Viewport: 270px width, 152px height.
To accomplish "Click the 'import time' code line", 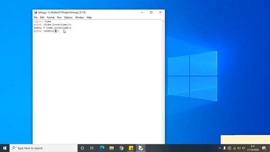I will 42,22.
